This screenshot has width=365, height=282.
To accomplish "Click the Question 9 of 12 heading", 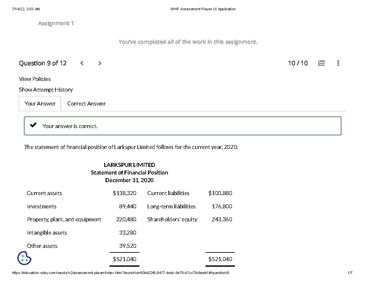I will [42, 63].
